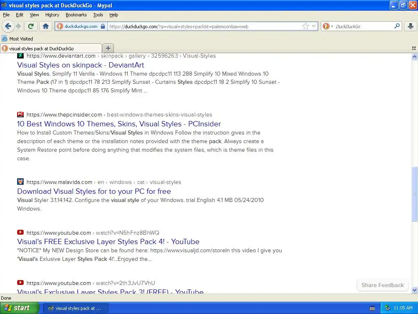Image resolution: width=418 pixels, height=314 pixels.
Task: Reload the page with the green refresh icon
Action: [31, 26]
